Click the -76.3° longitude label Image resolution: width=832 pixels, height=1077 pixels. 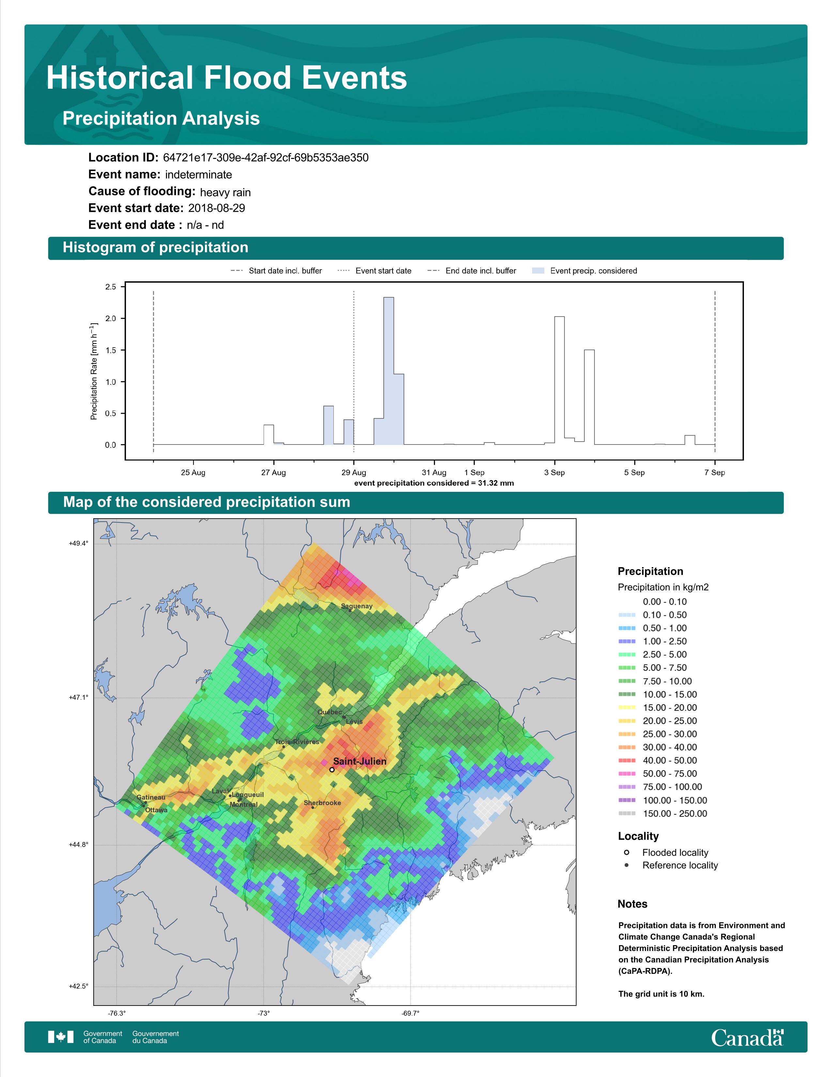click(x=117, y=1013)
